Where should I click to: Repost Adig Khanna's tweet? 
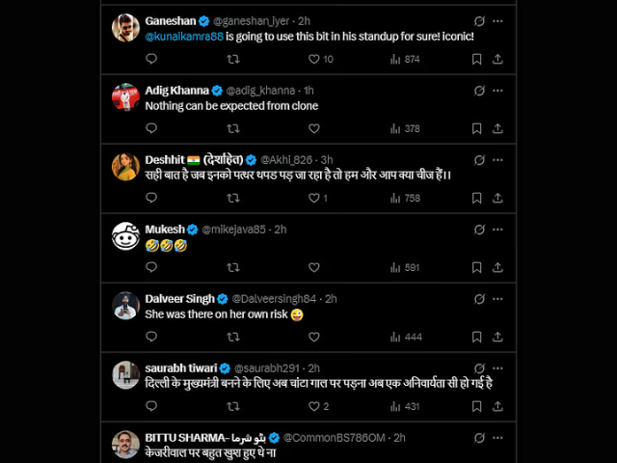(232, 128)
